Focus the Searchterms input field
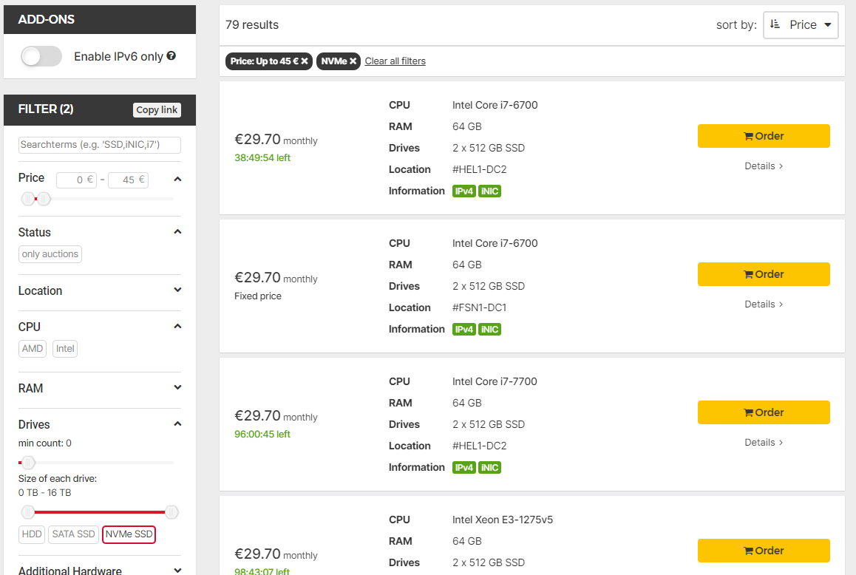The height and width of the screenshot is (575, 856). click(x=99, y=145)
